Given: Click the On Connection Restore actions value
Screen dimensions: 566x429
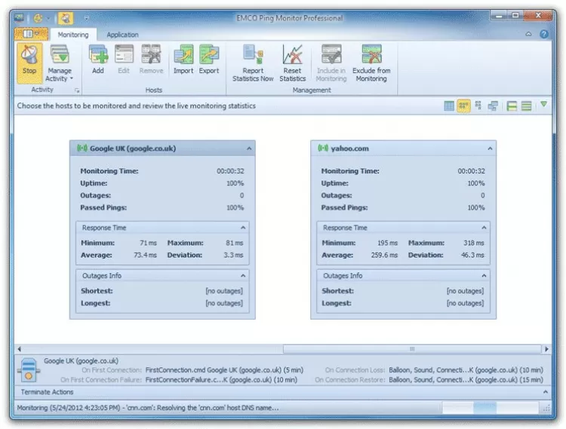Looking at the screenshot, I should 466,379.
